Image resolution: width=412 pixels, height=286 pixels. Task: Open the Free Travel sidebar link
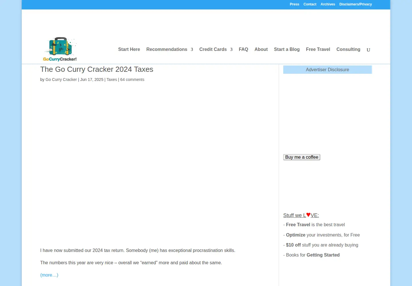click(x=298, y=225)
